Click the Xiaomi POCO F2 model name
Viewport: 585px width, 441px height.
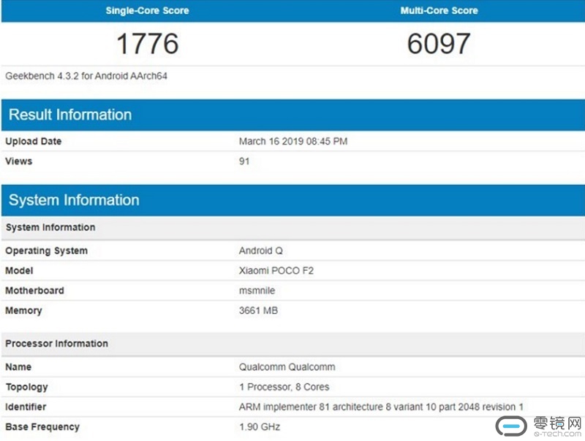tap(276, 271)
